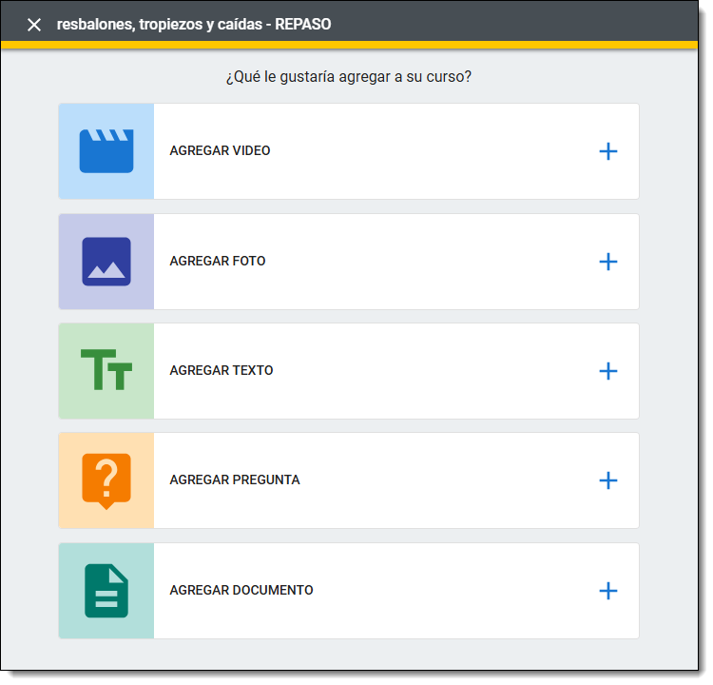Image resolution: width=713 pixels, height=685 pixels.
Task: Click the orange question mark icon
Action: pyautogui.click(x=106, y=480)
